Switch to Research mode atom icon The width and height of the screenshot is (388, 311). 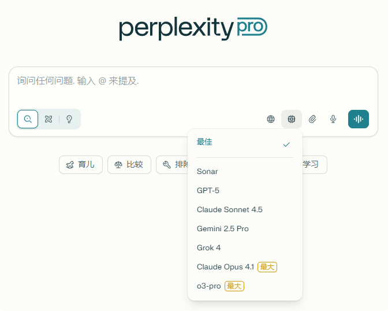tap(48, 119)
